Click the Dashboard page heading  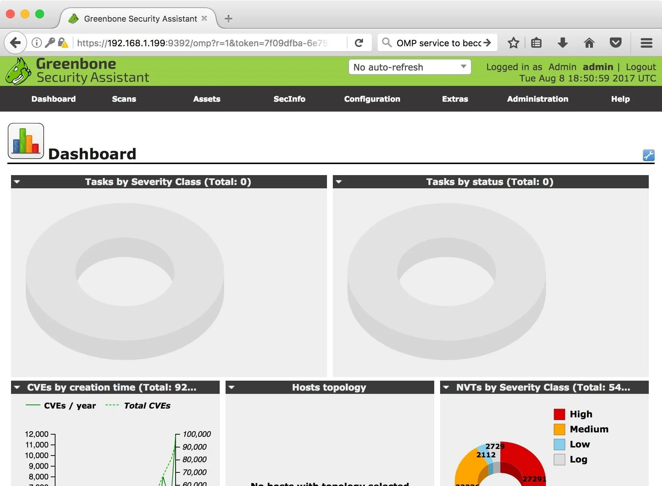point(92,154)
